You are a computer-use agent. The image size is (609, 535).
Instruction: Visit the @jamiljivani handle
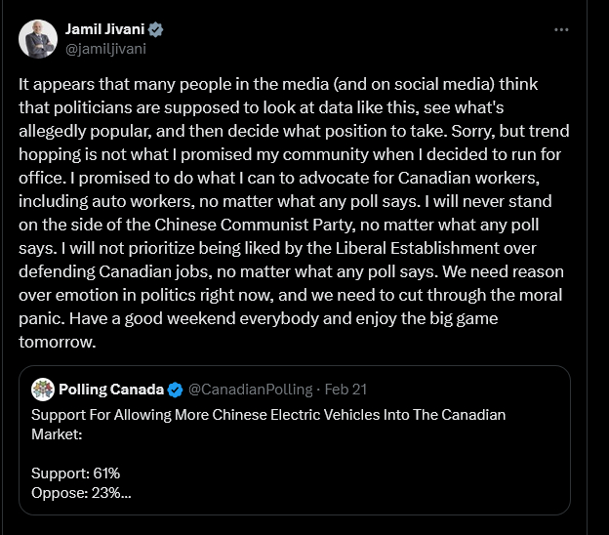[x=104, y=47]
